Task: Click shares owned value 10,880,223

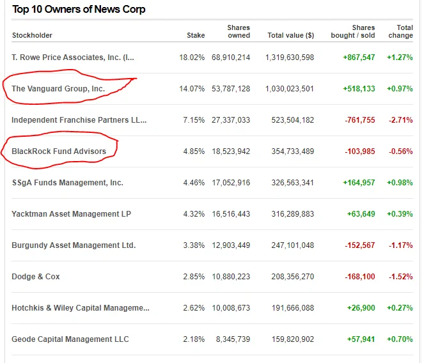Action: click(x=231, y=277)
